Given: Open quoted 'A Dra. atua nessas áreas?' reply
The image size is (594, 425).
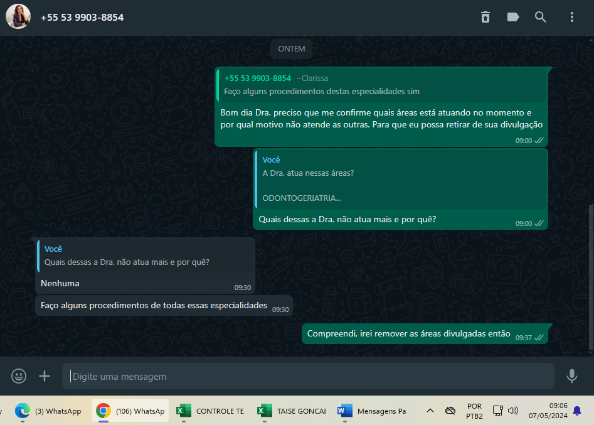Looking at the screenshot, I should 401,180.
